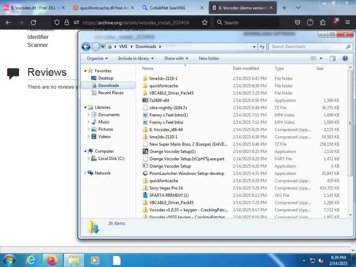This screenshot has width=356, height=267.
Task: Click muted volume tray icon
Action: [x=321, y=260]
